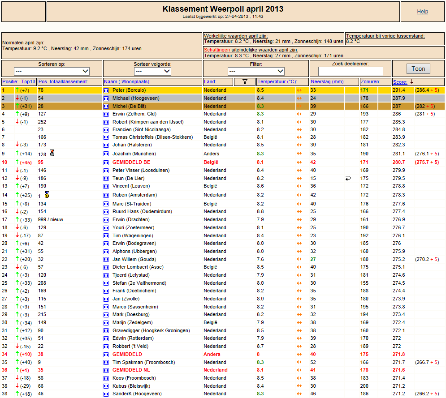
Task: Open the Help link
Action: pyautogui.click(x=422, y=12)
